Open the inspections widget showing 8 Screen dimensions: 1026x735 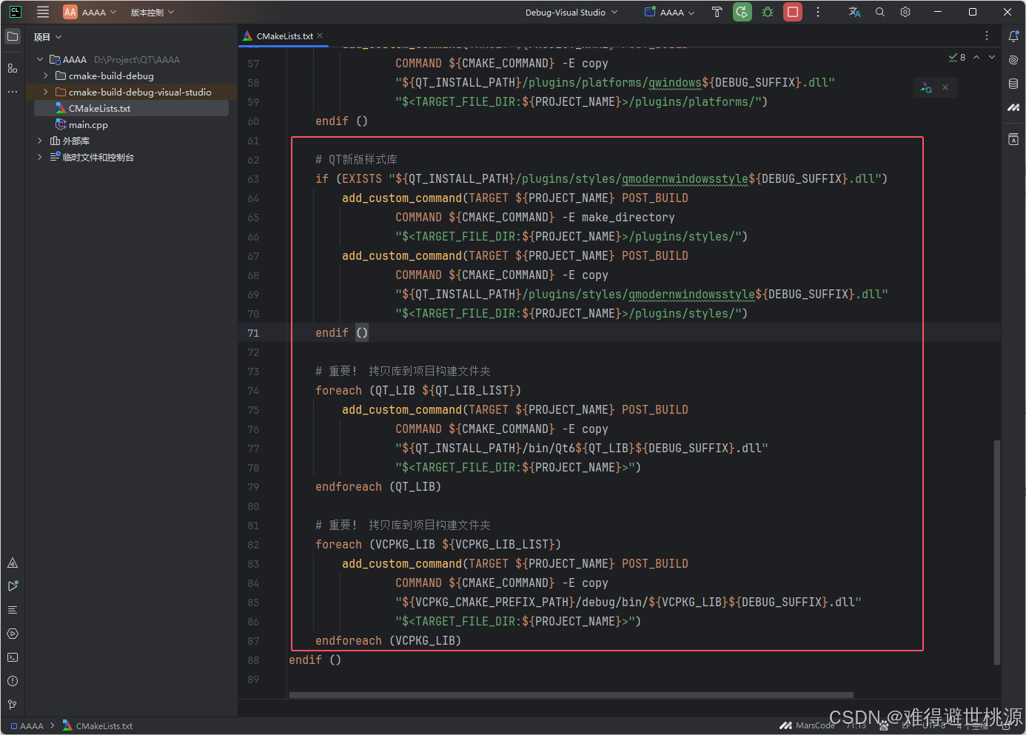click(x=957, y=57)
